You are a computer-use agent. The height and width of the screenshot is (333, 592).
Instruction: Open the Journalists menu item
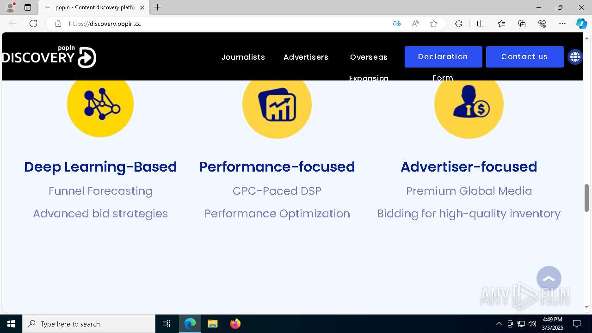(243, 57)
